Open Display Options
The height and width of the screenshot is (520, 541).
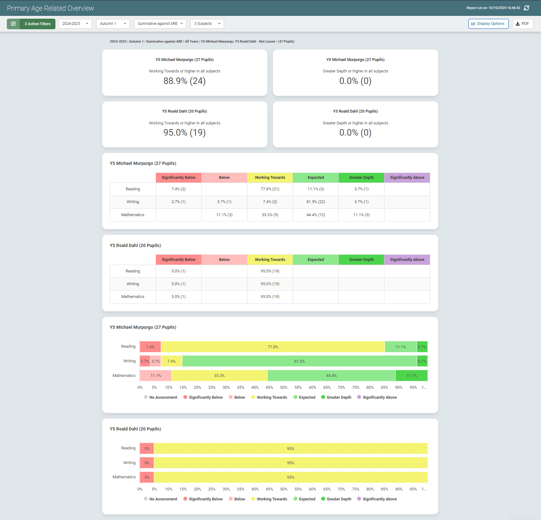pos(488,24)
